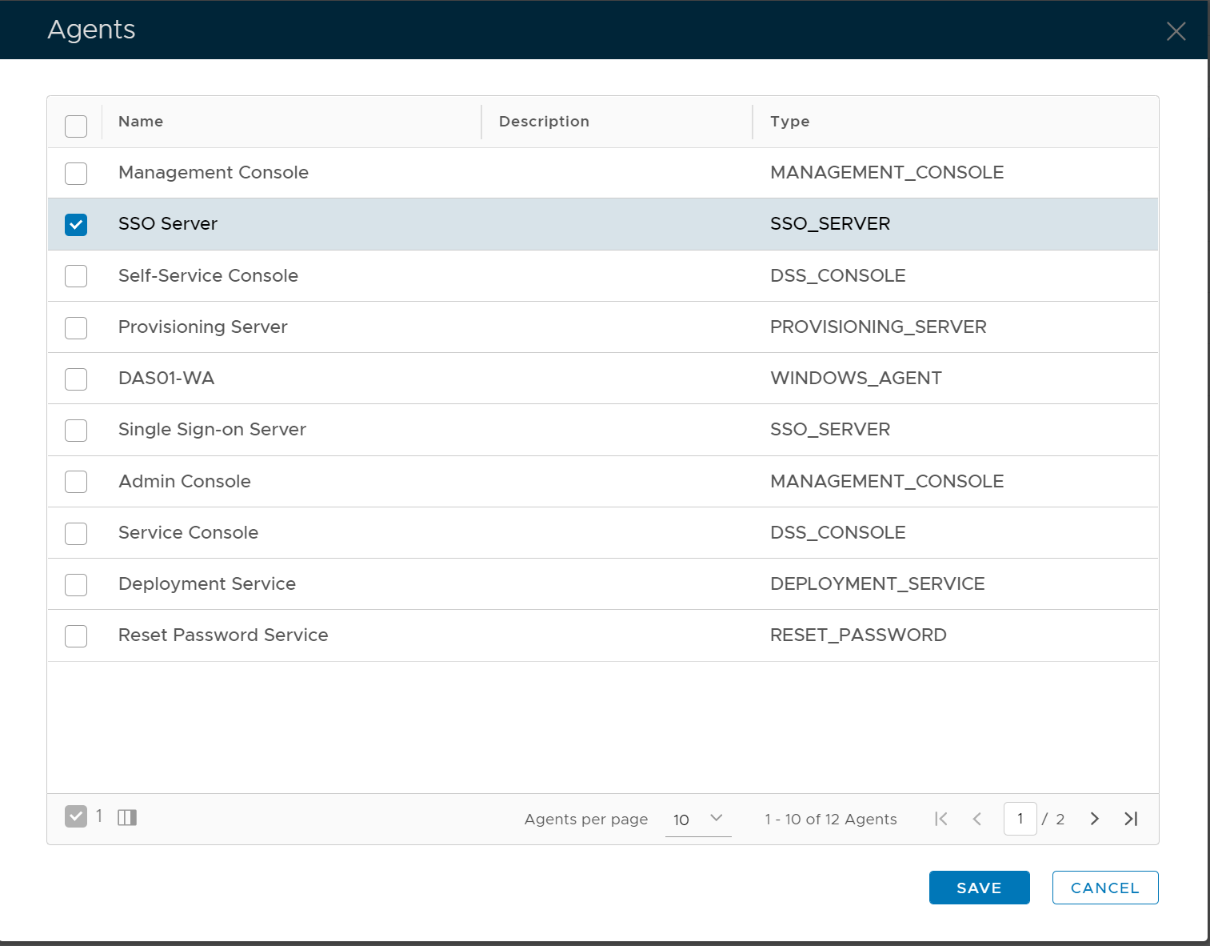1210x946 pixels.
Task: Open the Agents per page dropdown
Action: pos(697,819)
